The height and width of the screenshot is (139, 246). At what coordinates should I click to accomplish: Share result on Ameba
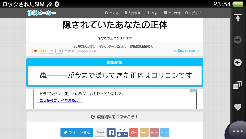pos(165,132)
